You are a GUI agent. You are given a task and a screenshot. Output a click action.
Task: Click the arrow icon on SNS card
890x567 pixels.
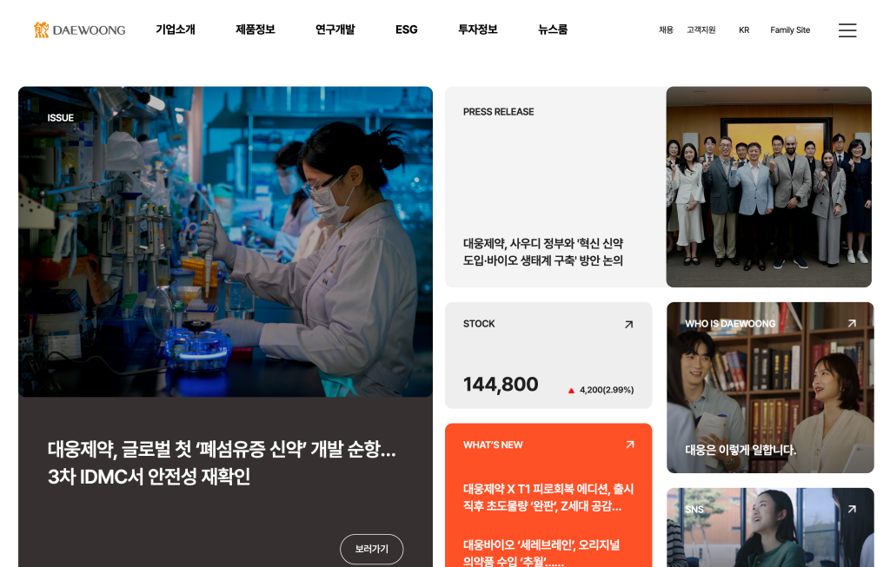point(852,509)
